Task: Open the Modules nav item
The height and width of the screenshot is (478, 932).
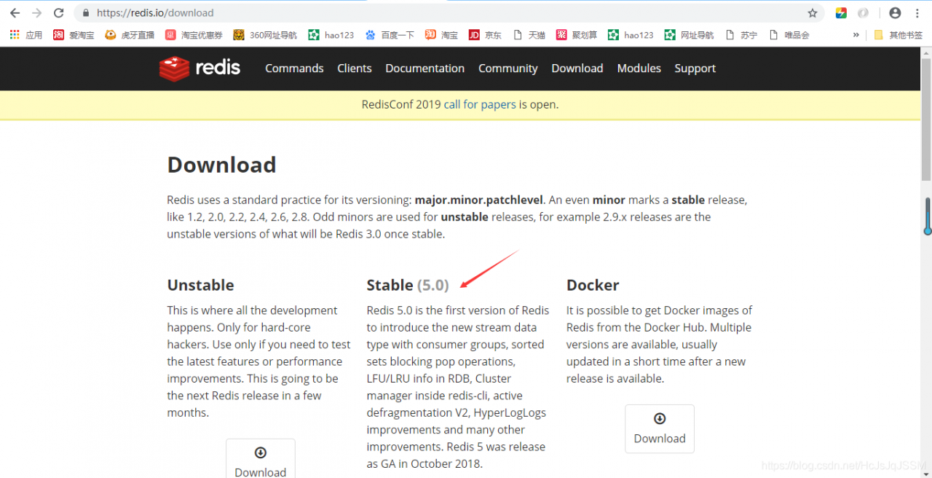Action: click(x=639, y=68)
